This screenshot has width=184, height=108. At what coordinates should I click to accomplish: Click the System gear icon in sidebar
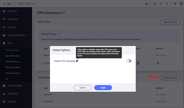4,102
